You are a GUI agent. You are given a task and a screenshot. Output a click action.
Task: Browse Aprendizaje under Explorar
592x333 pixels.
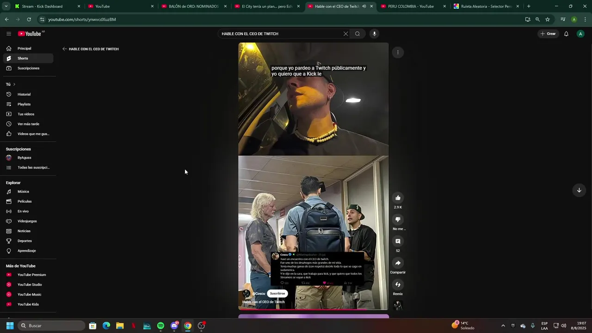tap(28, 251)
